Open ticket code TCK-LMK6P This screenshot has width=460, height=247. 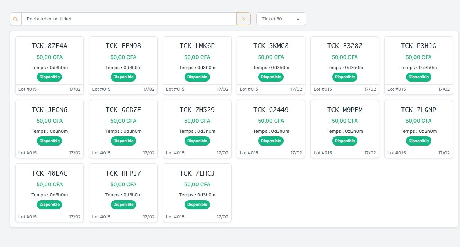[x=197, y=46]
